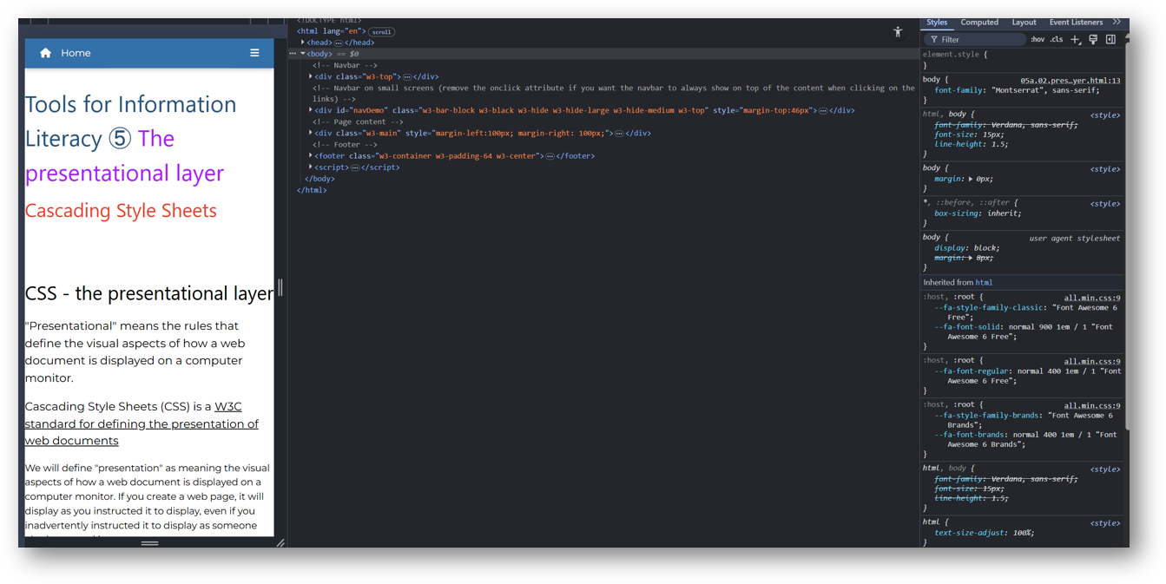Click inside the Styles filter field
Image resolution: width=1166 pixels, height=584 pixels.
coord(981,39)
